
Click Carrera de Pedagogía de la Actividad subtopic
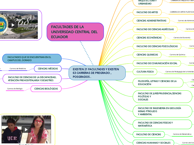point(180,72)
